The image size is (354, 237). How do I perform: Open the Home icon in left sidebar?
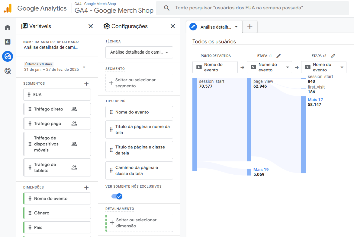click(x=8, y=28)
